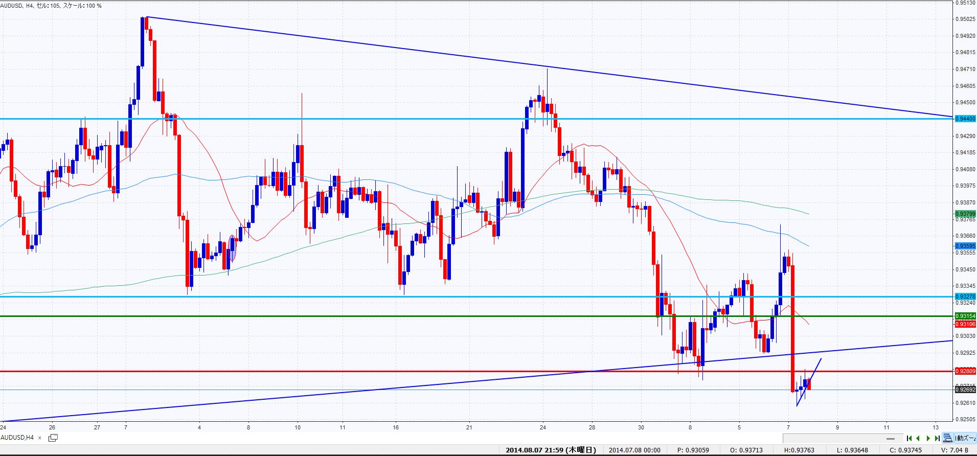Click the green 0.93154 price label
Viewport: 977px width, 456px height.
coord(965,316)
